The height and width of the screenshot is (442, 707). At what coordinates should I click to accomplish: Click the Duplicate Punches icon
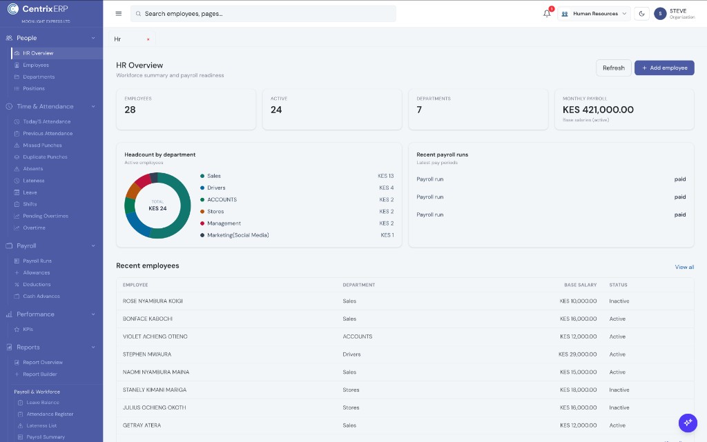point(17,157)
